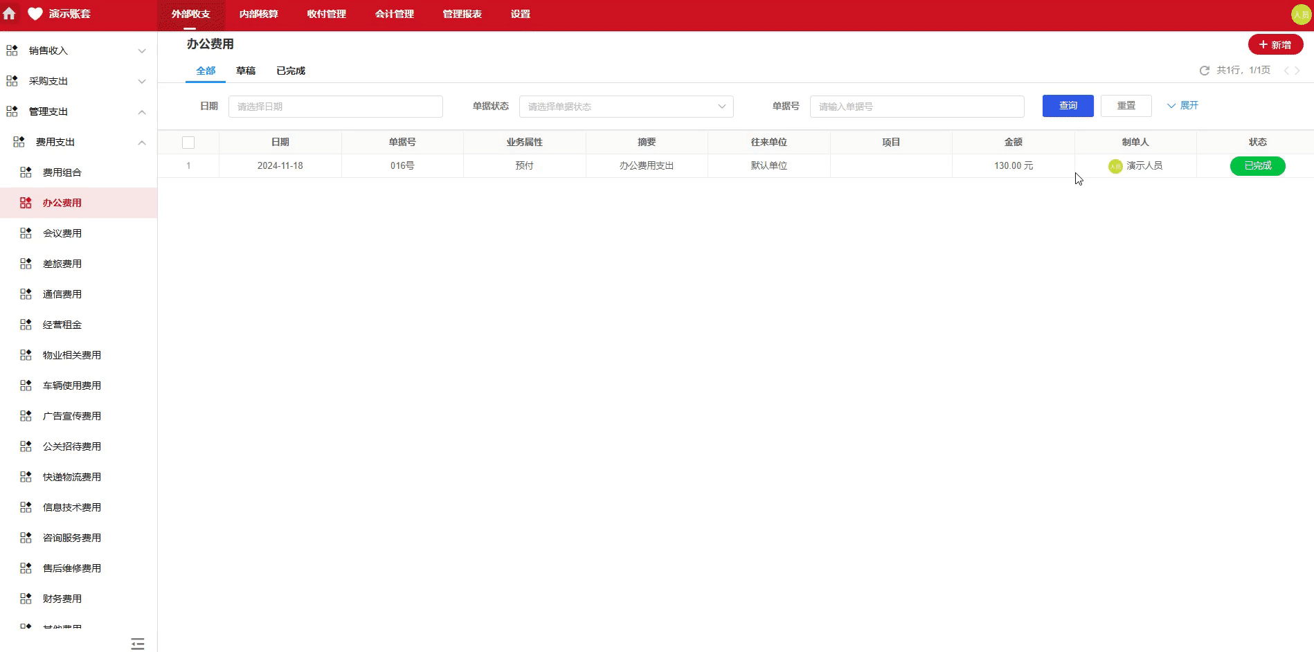Click the refresh icon near pagination
Viewport: 1314px width, 652px height.
coord(1204,70)
